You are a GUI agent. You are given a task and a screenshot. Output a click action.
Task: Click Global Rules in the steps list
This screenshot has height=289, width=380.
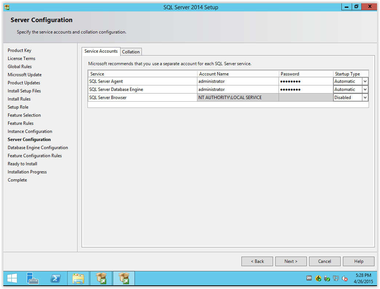(x=19, y=67)
